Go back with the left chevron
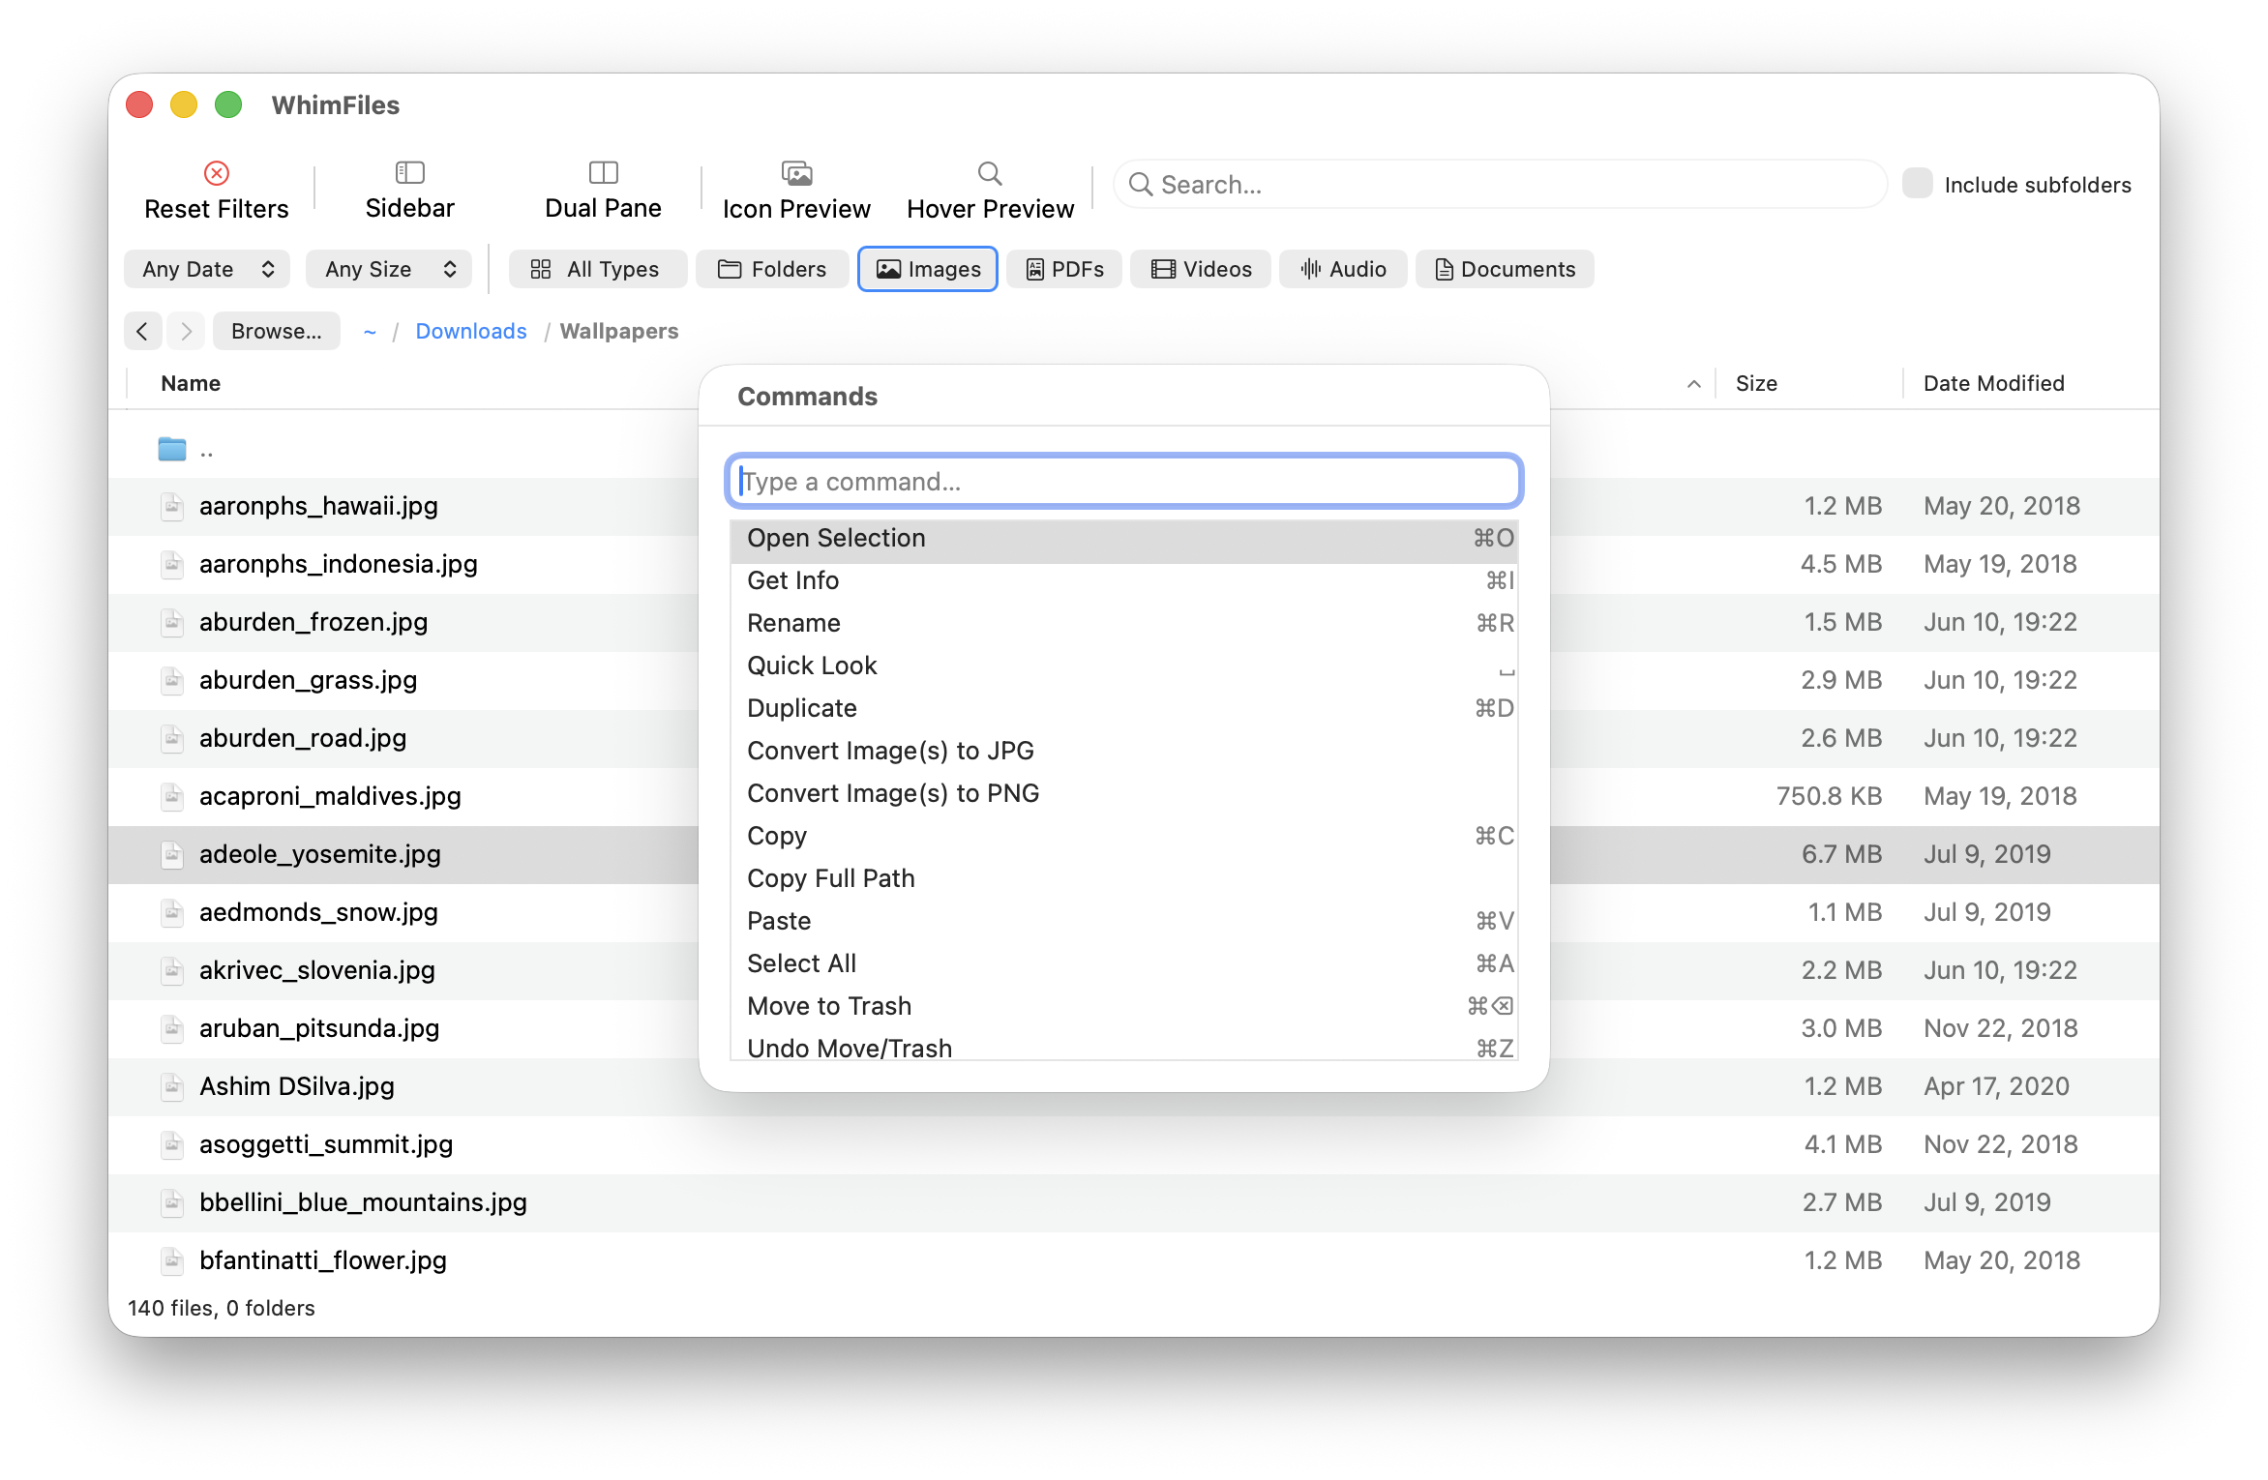The image size is (2268, 1480). [142, 331]
